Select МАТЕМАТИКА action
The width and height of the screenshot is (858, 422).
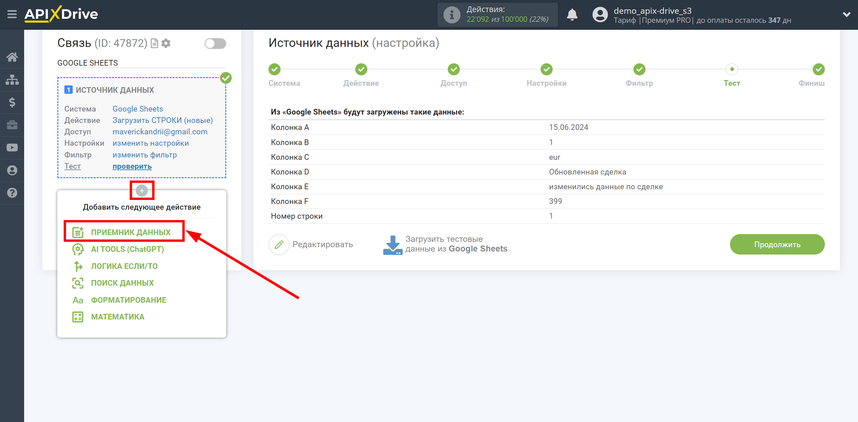pyautogui.click(x=118, y=317)
